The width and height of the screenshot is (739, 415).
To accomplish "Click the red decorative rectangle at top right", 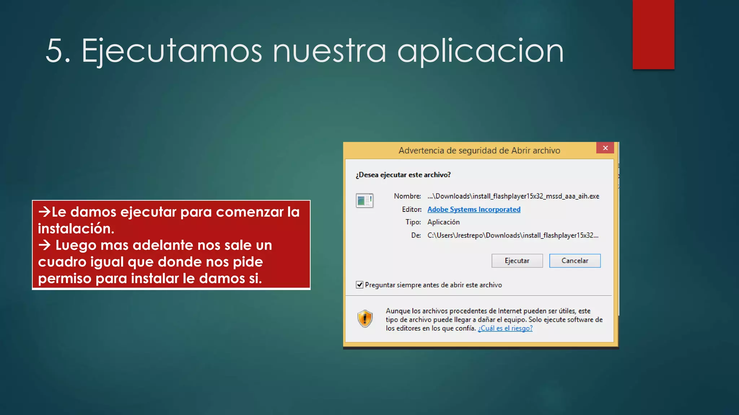I will 653,35.
